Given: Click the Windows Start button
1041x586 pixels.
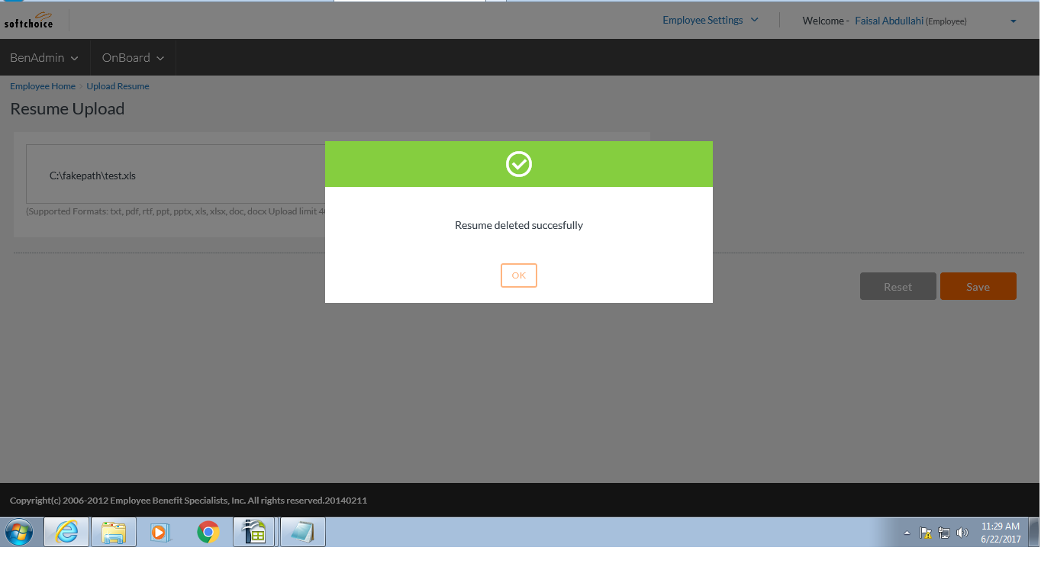Looking at the screenshot, I should coord(18,532).
